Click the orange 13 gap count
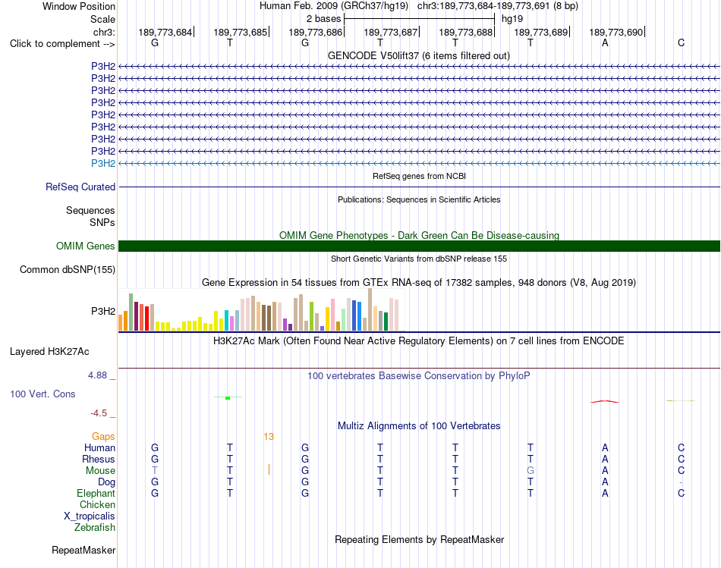 click(269, 437)
